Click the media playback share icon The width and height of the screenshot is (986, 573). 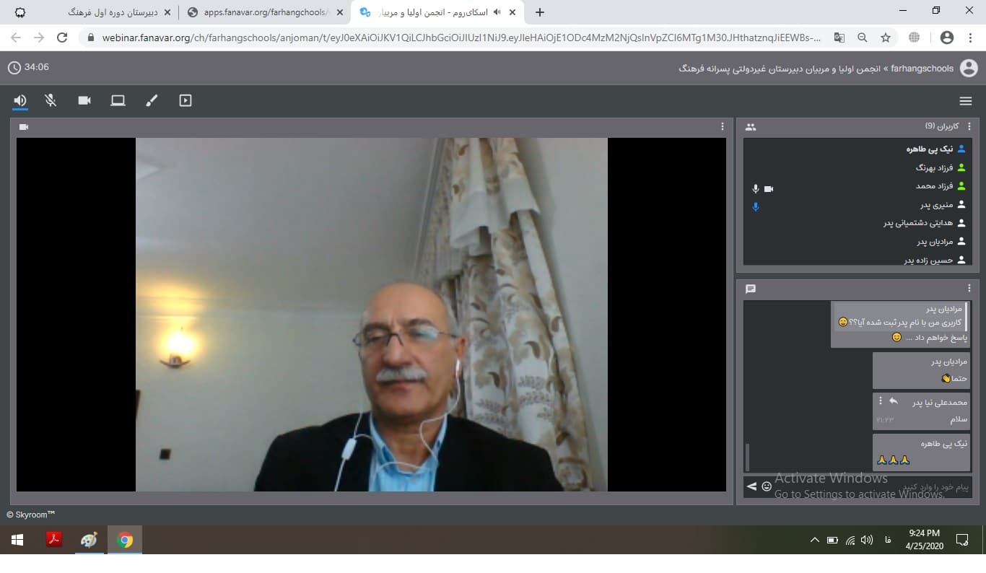[x=186, y=101]
